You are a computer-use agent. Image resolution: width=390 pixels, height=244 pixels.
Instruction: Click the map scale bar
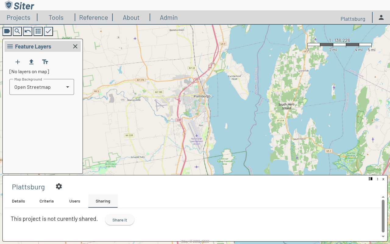pyautogui.click(x=339, y=45)
